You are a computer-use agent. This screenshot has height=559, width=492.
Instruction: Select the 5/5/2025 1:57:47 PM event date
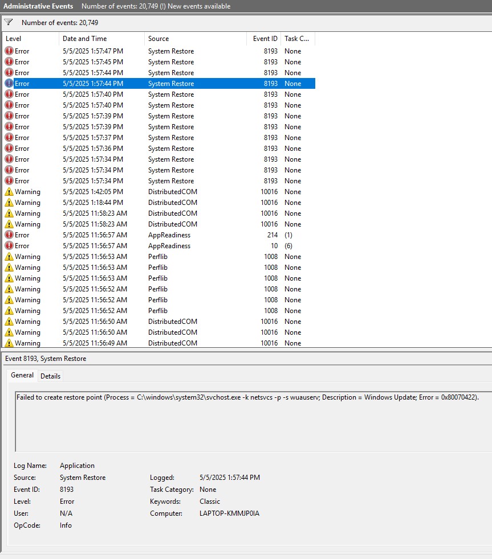pyautogui.click(x=93, y=51)
